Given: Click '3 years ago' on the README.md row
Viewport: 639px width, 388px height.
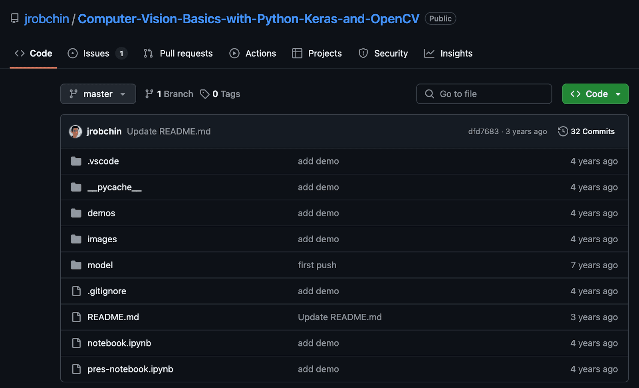Looking at the screenshot, I should tap(594, 317).
